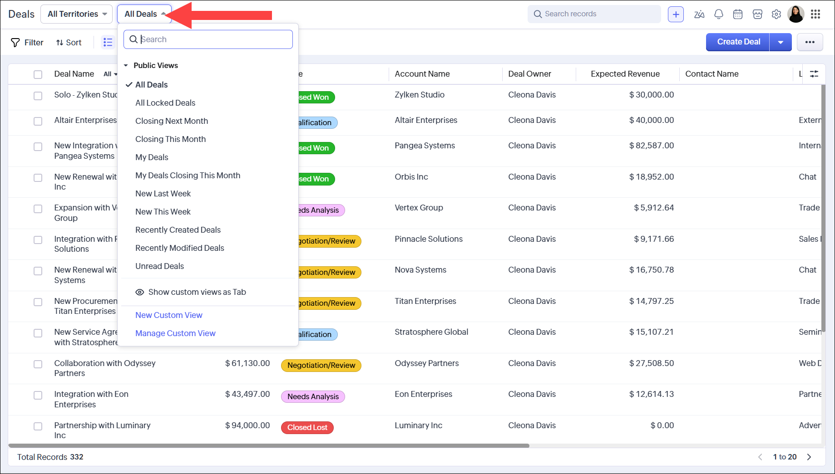
Task: Open the Manage Custom View link
Action: tap(175, 333)
